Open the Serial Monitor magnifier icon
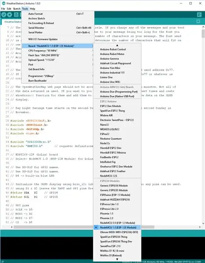 pos(199,15)
